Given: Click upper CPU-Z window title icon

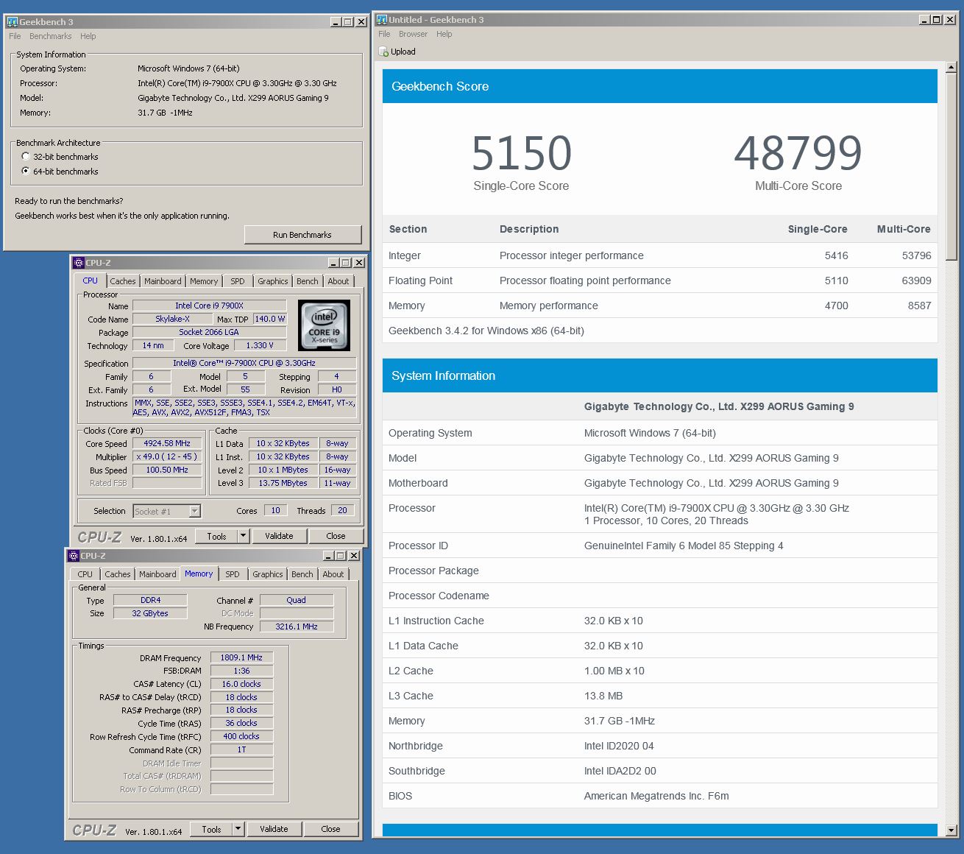Looking at the screenshot, I should [79, 263].
